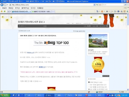Viewport: 129px width, 97px height.
Task: Open the 도구(T) menu
Action: pos(33,8)
